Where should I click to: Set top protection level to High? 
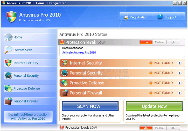tap(173, 42)
